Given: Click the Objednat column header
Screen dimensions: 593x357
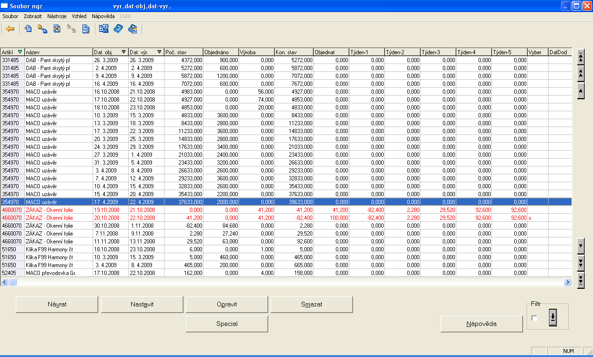Looking at the screenshot, I should (331, 52).
